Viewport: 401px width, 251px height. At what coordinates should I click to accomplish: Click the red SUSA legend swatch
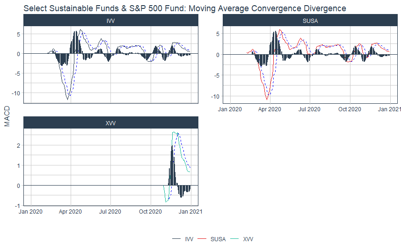click(x=202, y=239)
